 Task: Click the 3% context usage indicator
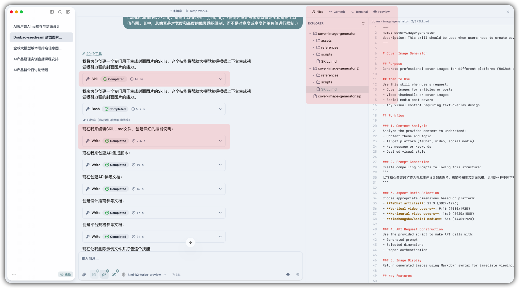click(x=176, y=274)
